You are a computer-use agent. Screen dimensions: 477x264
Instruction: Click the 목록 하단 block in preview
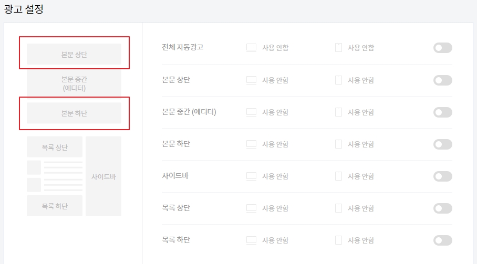[x=55, y=206]
